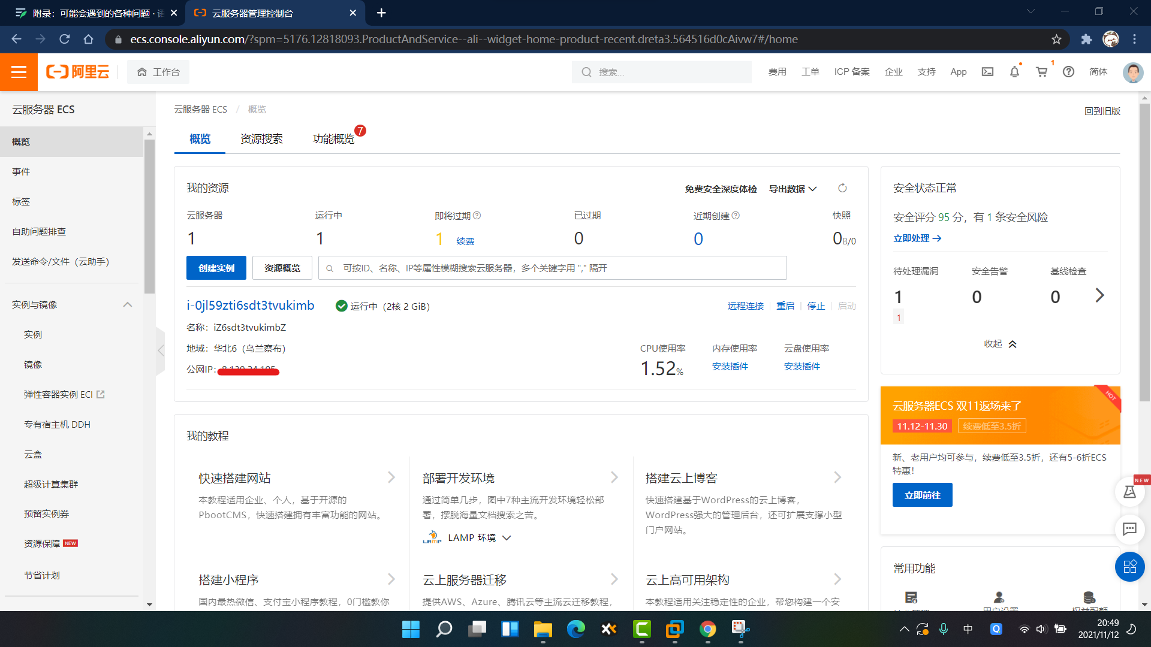The width and height of the screenshot is (1151, 647).
Task: Open the Windows Start menu
Action: 411,629
